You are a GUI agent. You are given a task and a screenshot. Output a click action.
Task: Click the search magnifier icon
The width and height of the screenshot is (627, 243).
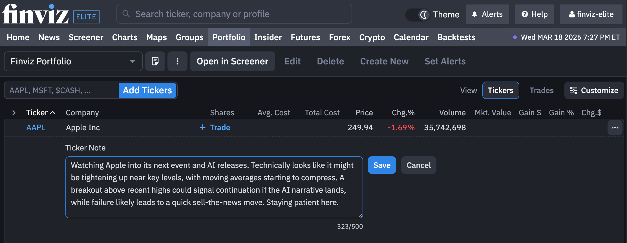[126, 14]
